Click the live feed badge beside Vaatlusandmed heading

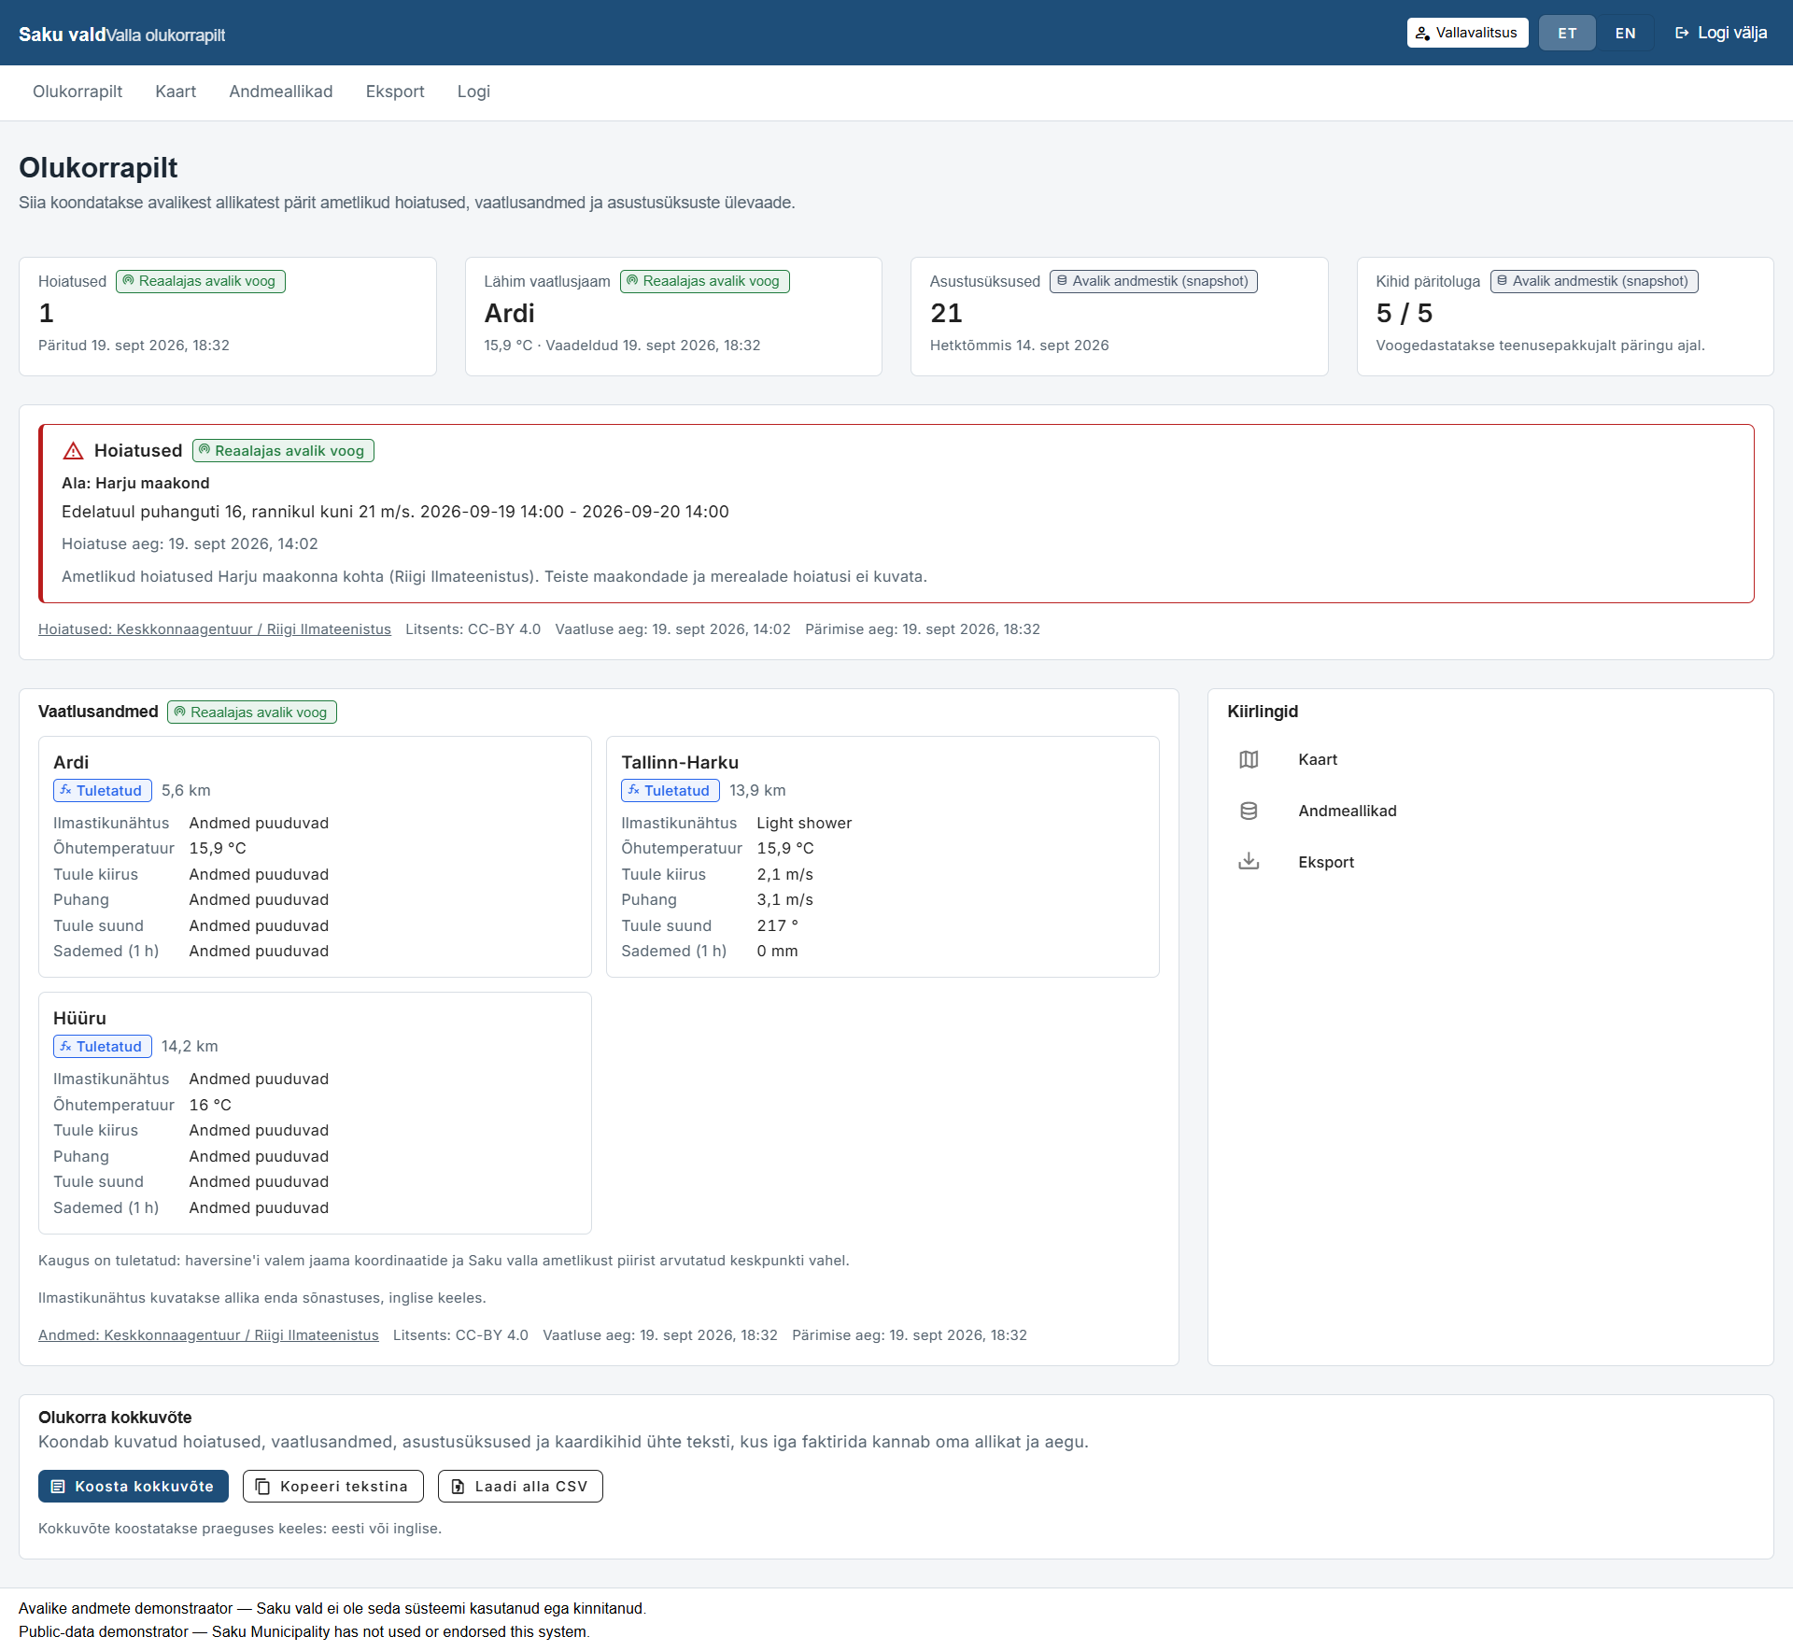[x=252, y=713]
